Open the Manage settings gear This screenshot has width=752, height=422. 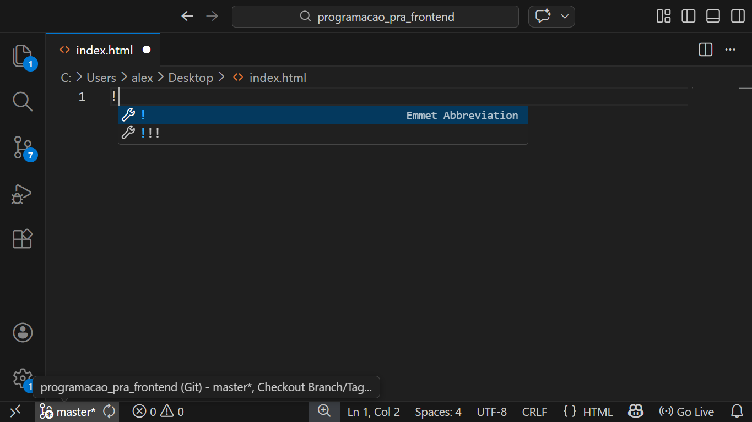22,379
